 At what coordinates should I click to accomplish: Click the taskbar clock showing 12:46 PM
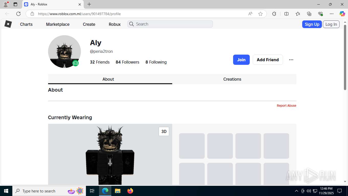point(326,191)
